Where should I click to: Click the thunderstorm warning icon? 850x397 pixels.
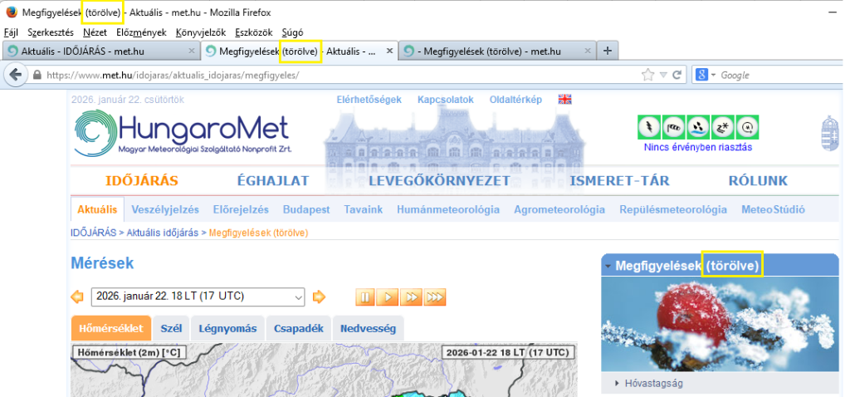pyautogui.click(x=649, y=127)
